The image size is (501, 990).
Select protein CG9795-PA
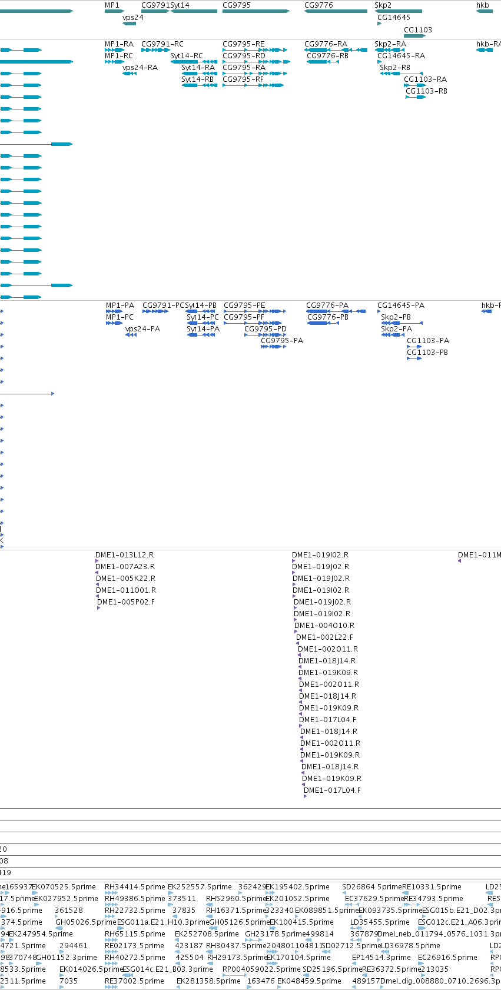tap(282, 341)
